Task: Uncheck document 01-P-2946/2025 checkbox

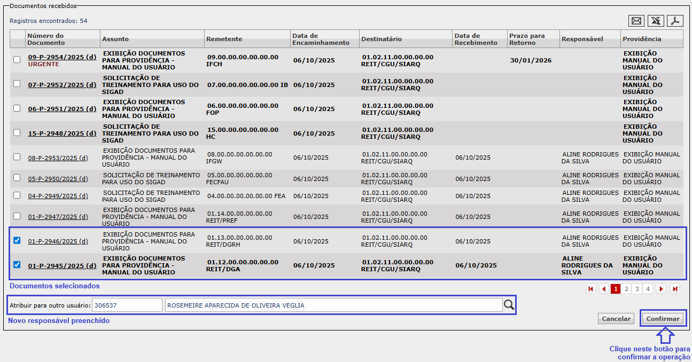Action: (x=17, y=240)
